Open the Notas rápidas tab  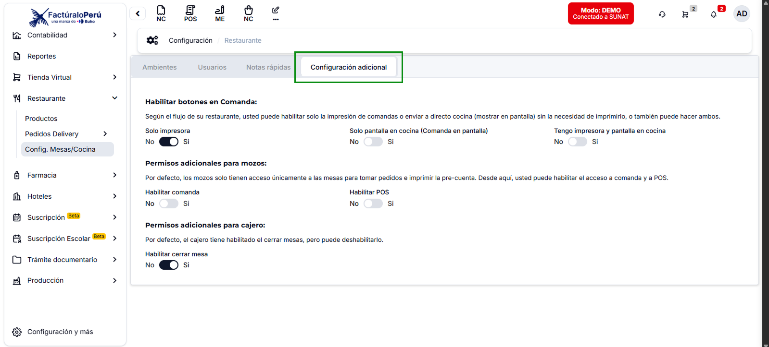tap(268, 67)
